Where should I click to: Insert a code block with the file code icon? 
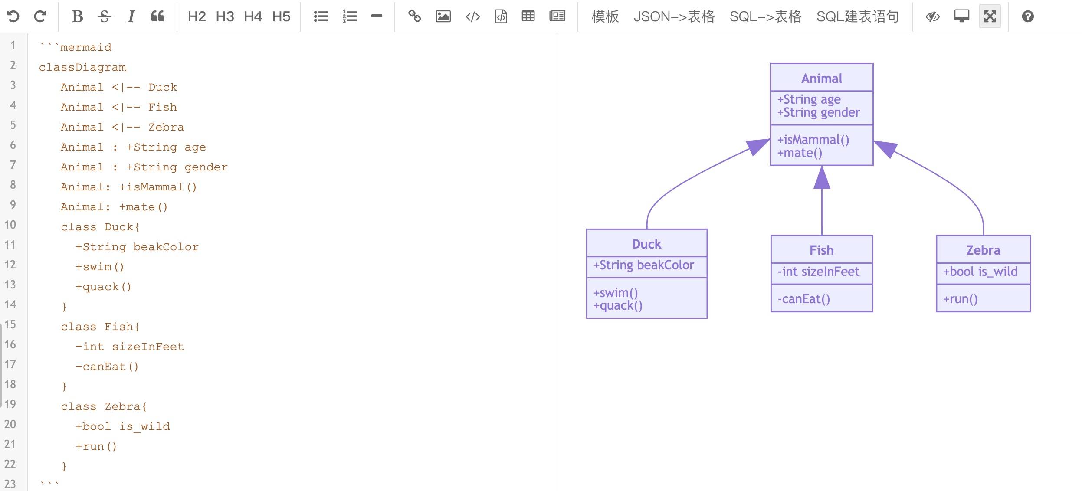501,16
